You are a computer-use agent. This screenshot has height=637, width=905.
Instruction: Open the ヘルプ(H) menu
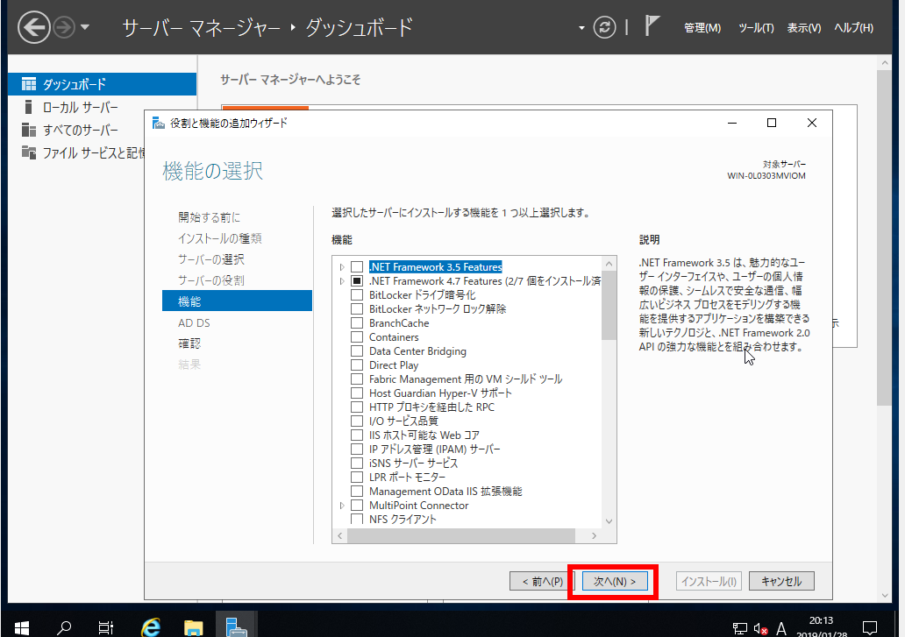(853, 28)
